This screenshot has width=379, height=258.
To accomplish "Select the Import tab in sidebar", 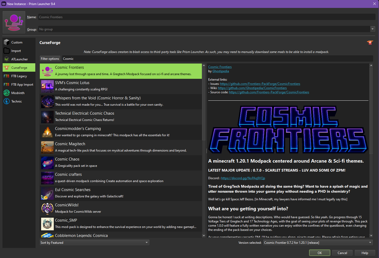I will point(19,51).
